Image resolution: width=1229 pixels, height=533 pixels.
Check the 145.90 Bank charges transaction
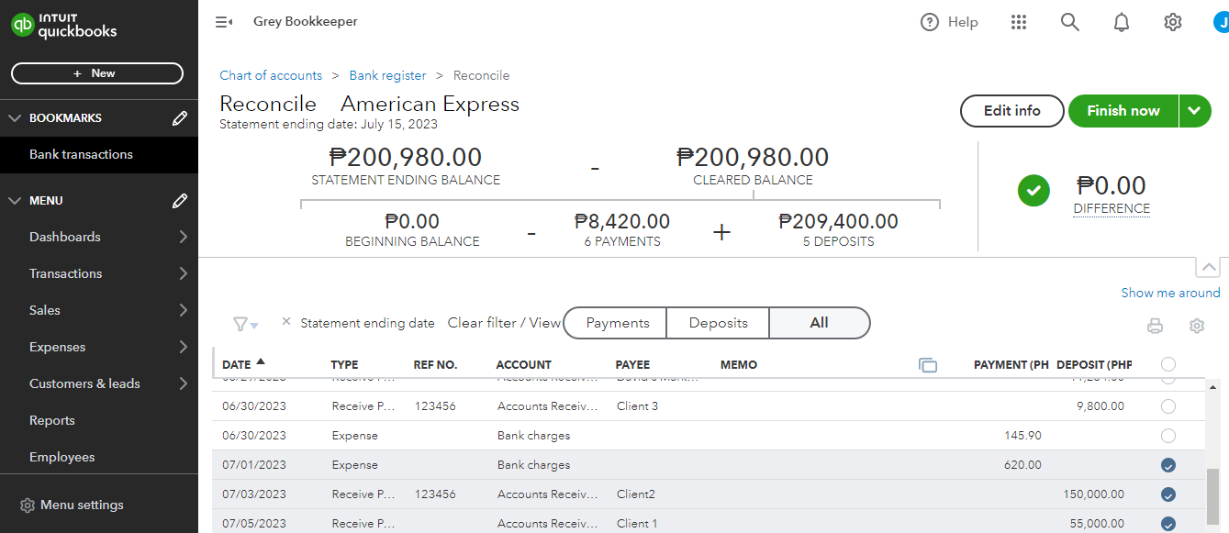pyautogui.click(x=1168, y=436)
